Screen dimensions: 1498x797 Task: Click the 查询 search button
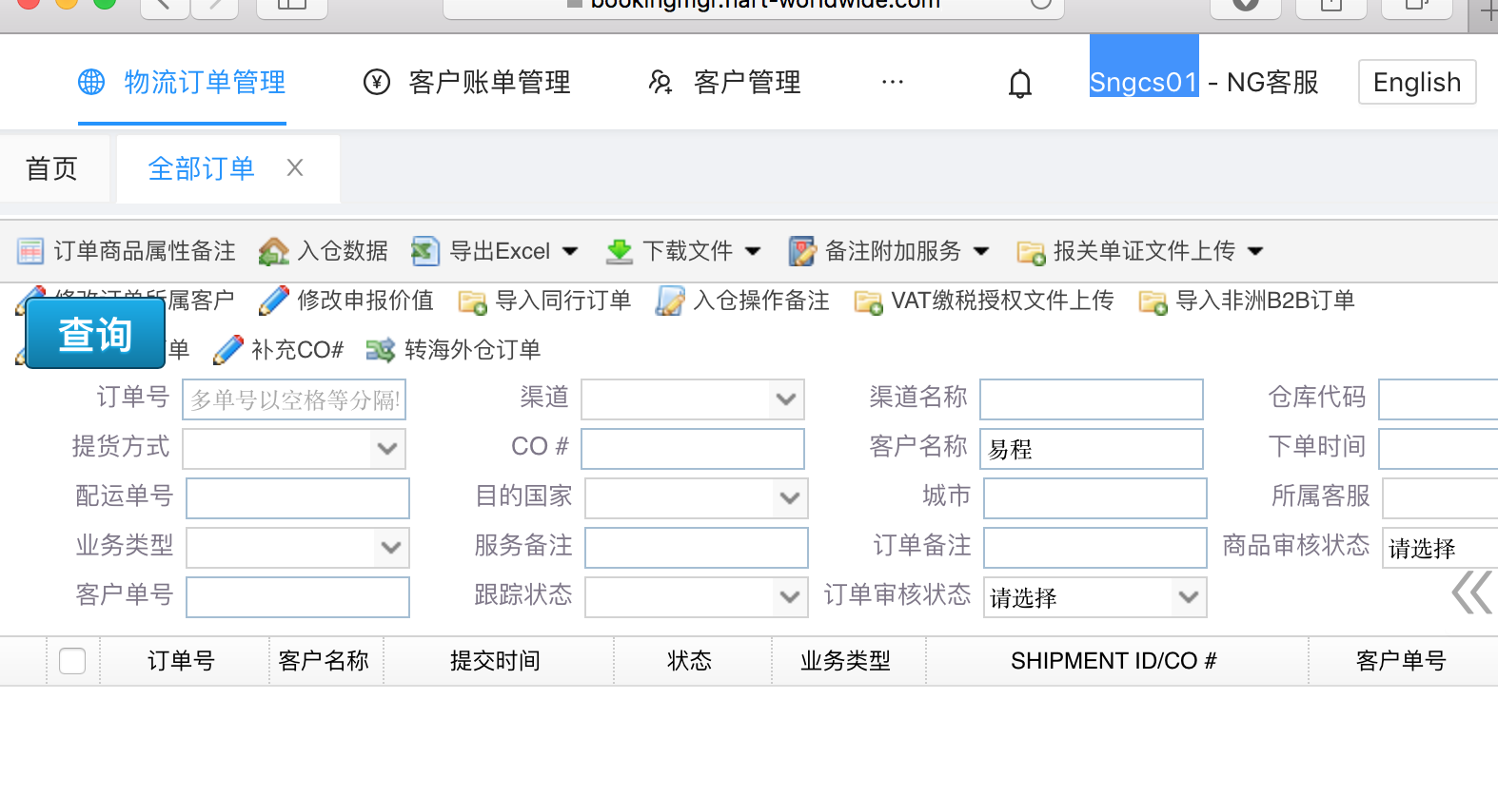[x=95, y=334]
